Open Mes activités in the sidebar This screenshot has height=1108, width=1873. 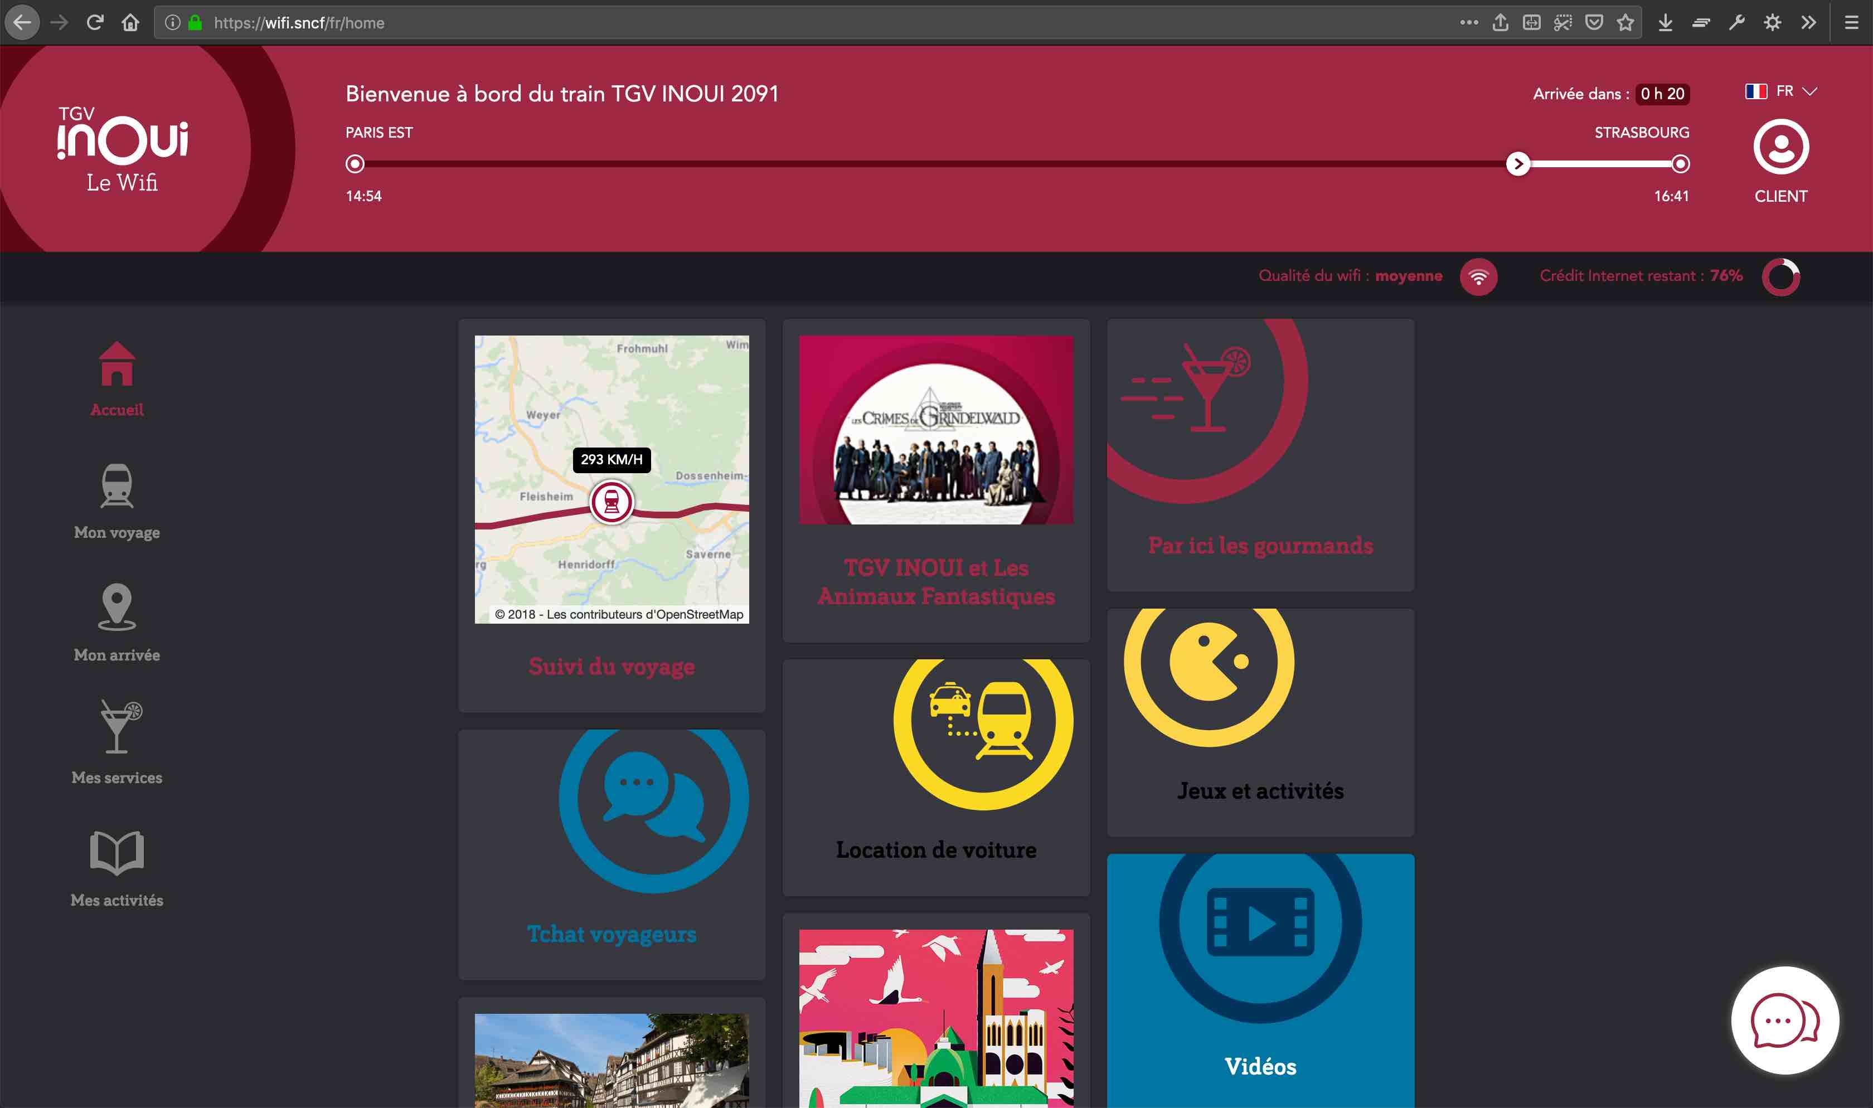pos(117,869)
